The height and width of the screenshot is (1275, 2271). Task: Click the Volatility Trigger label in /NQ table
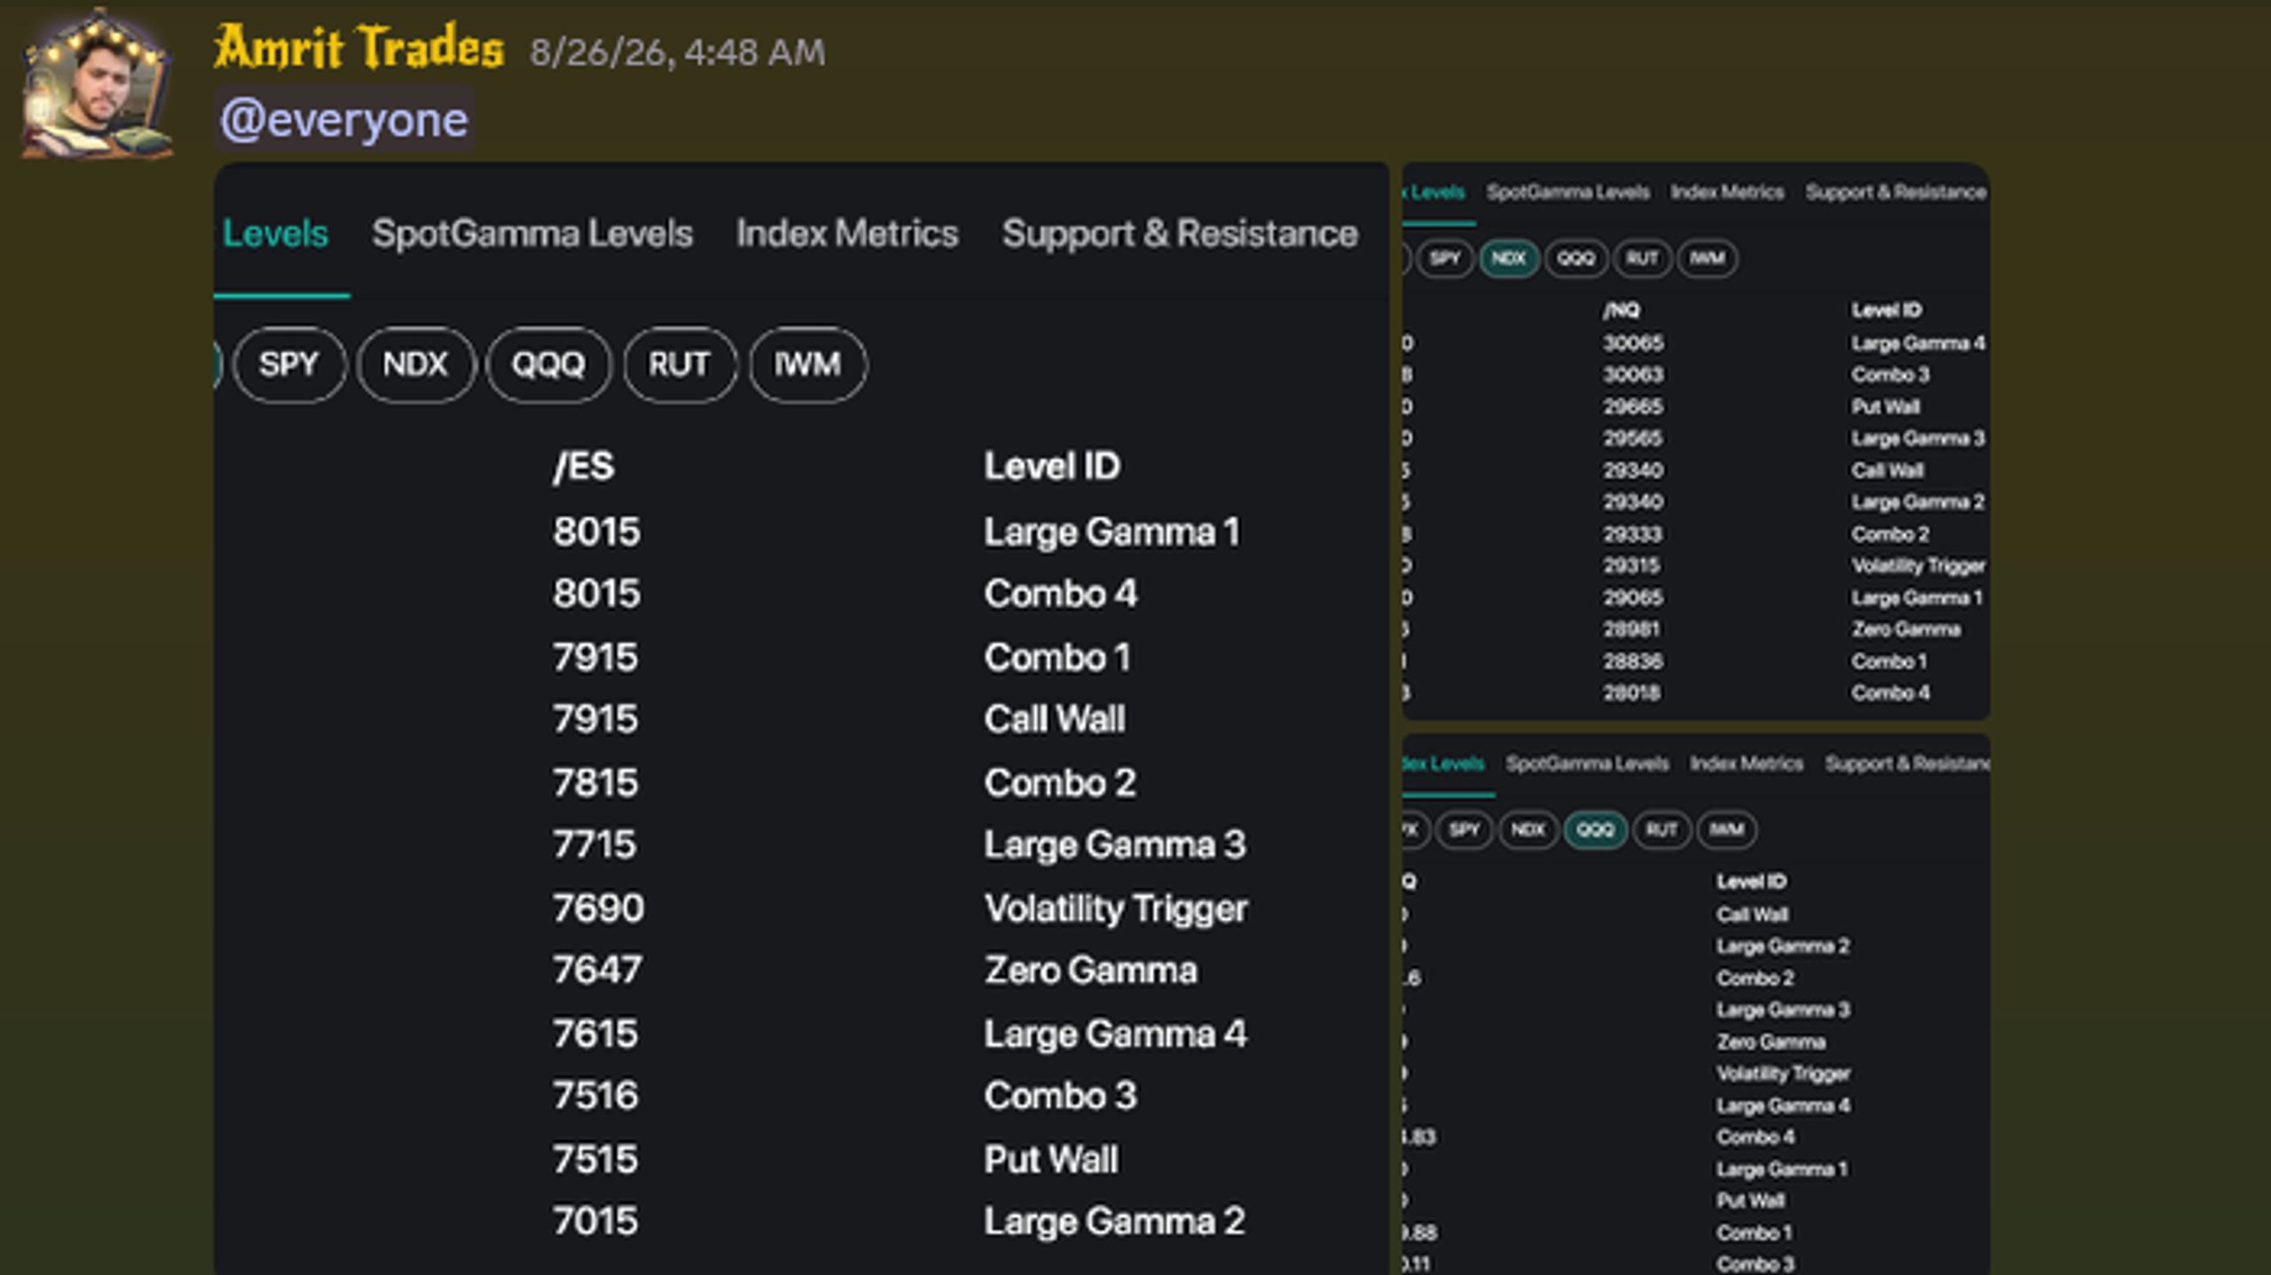coord(1918,566)
